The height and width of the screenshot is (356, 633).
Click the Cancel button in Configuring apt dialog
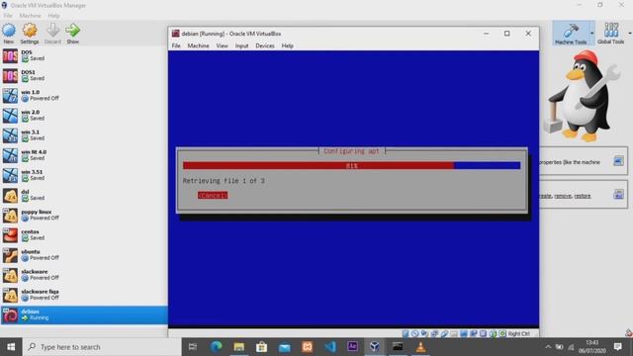pos(213,196)
